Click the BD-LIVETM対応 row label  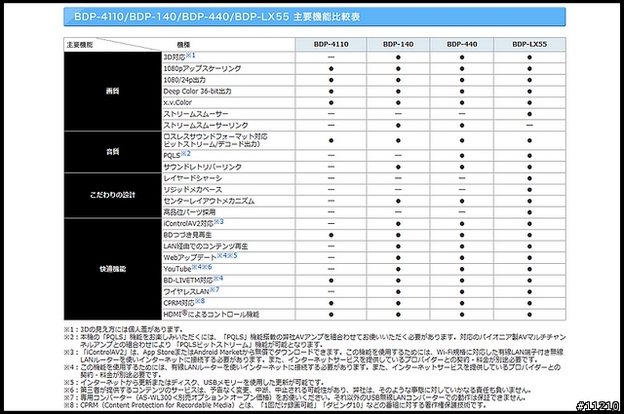tap(188, 281)
